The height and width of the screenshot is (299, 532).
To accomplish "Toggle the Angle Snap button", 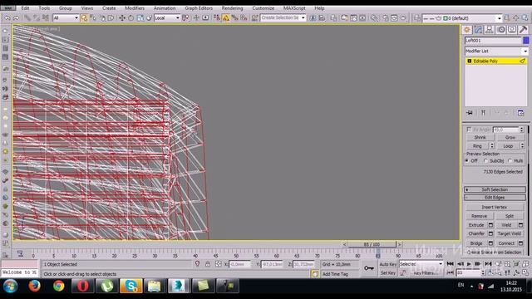I will point(225,18).
